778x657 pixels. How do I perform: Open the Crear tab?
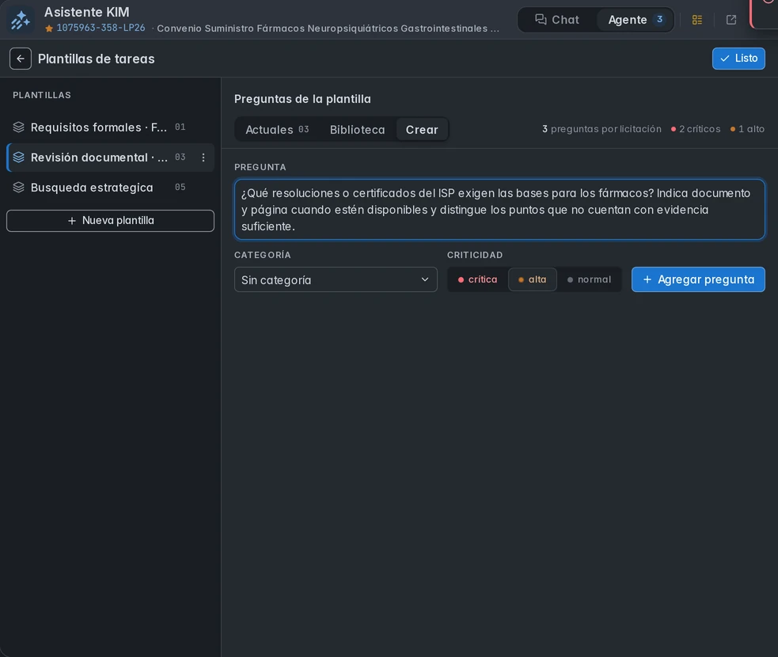pyautogui.click(x=422, y=130)
